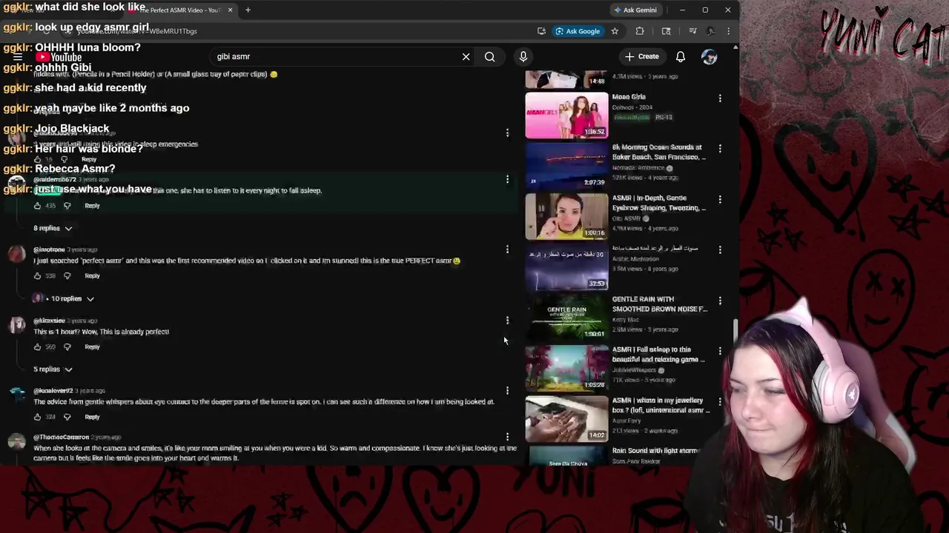The height and width of the screenshot is (533, 949).
Task: Open options for Eyebrow Shaping ASMR video
Action: [x=720, y=199]
